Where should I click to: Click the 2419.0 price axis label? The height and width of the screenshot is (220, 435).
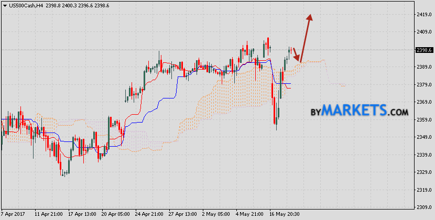click(423, 14)
